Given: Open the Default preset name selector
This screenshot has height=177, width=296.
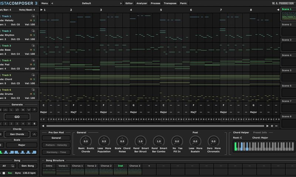Looking at the screenshot, I should pyautogui.click(x=87, y=3).
